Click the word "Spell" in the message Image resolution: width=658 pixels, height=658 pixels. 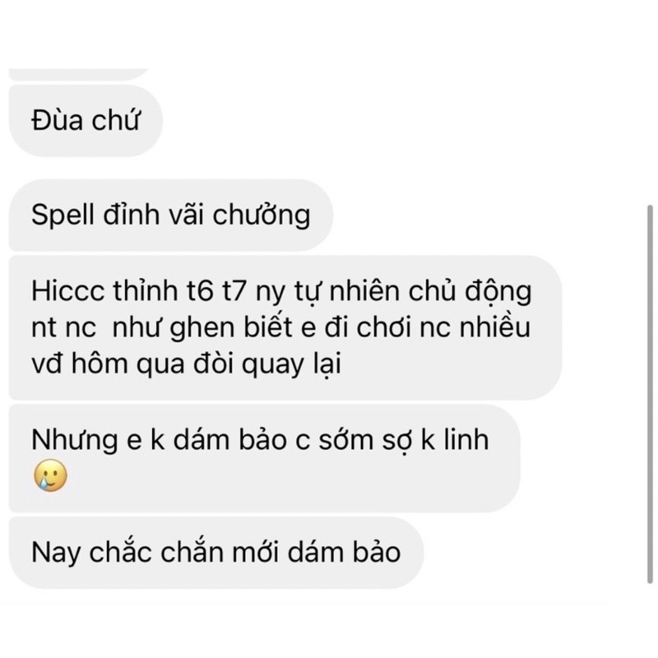[63, 215]
